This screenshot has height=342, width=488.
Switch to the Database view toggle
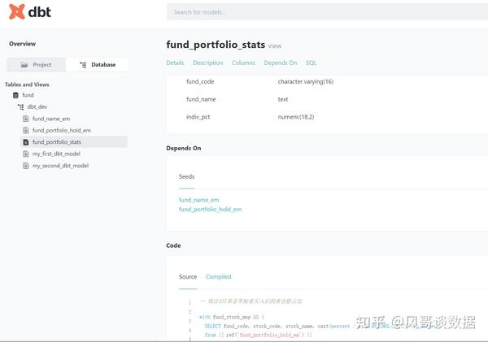(x=97, y=65)
